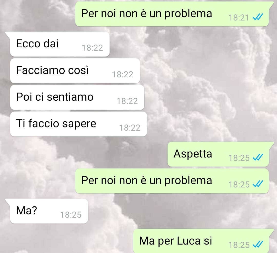
Task: Select the 'Ma?' received message
Action: pyautogui.click(x=49, y=211)
